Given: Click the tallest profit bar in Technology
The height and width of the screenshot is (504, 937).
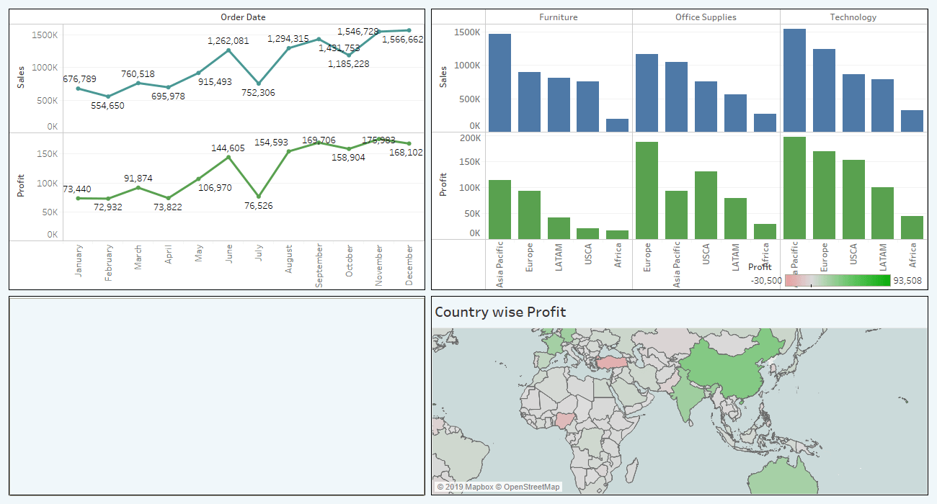Looking at the screenshot, I should click(794, 184).
